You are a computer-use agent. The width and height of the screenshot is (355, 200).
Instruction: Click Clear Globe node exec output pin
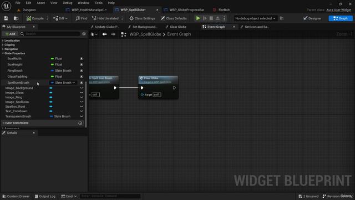point(174,88)
